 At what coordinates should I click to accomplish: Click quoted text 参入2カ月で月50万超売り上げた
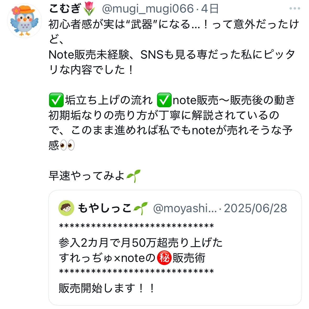click(x=140, y=242)
